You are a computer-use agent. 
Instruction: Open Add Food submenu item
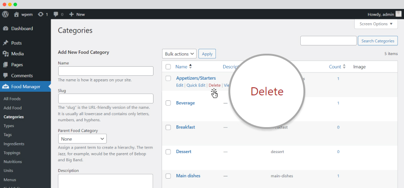tap(13, 108)
